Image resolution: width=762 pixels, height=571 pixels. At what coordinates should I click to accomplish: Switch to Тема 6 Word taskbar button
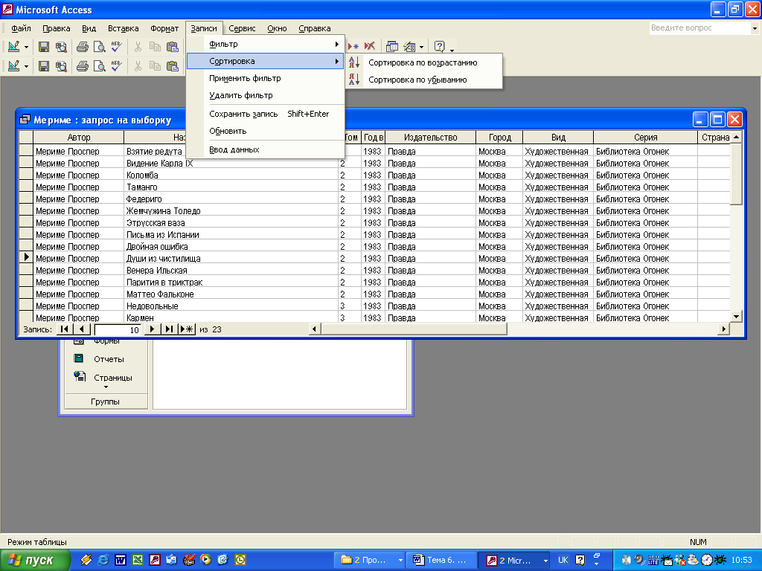click(x=441, y=561)
